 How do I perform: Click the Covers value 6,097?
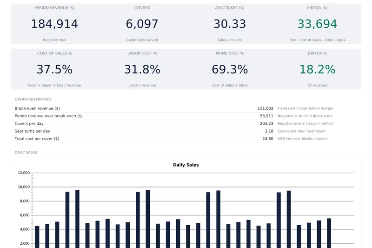(x=142, y=24)
